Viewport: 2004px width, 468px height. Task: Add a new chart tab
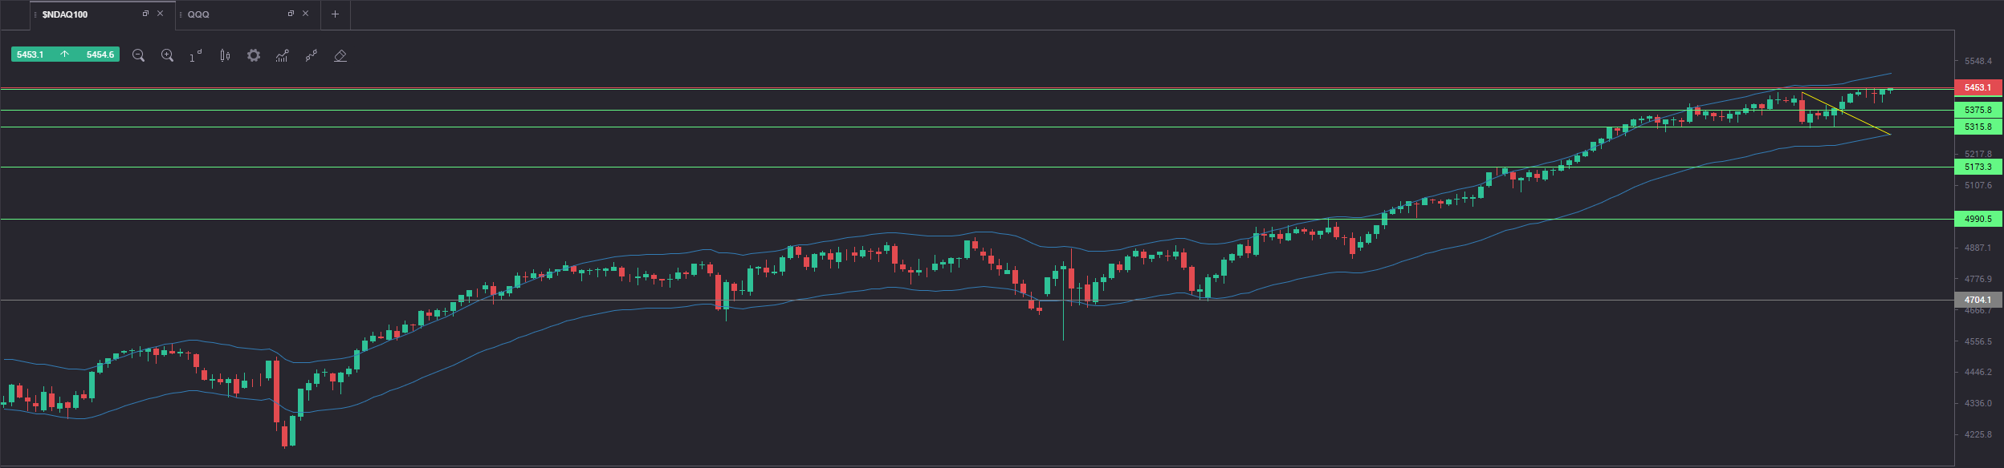(335, 14)
